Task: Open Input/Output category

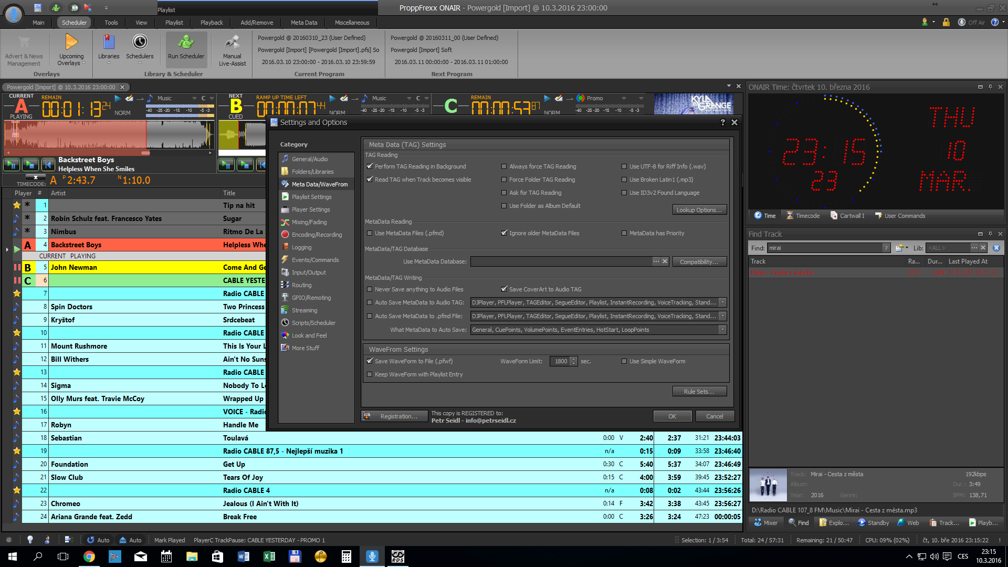Action: coord(309,272)
